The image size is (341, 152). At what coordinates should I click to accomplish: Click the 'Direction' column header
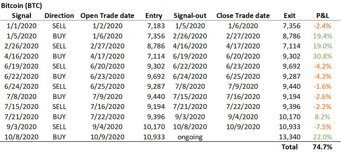click(59, 16)
